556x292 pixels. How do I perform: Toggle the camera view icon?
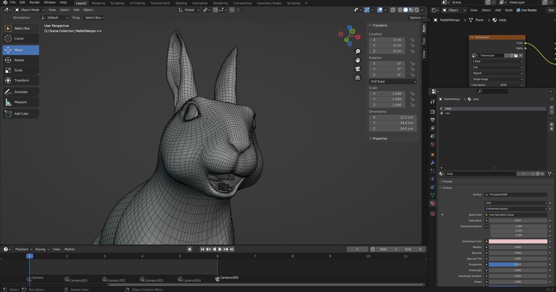pos(358,69)
